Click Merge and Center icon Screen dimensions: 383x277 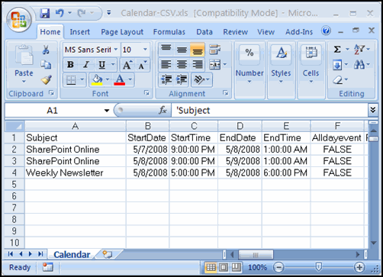pos(214,65)
